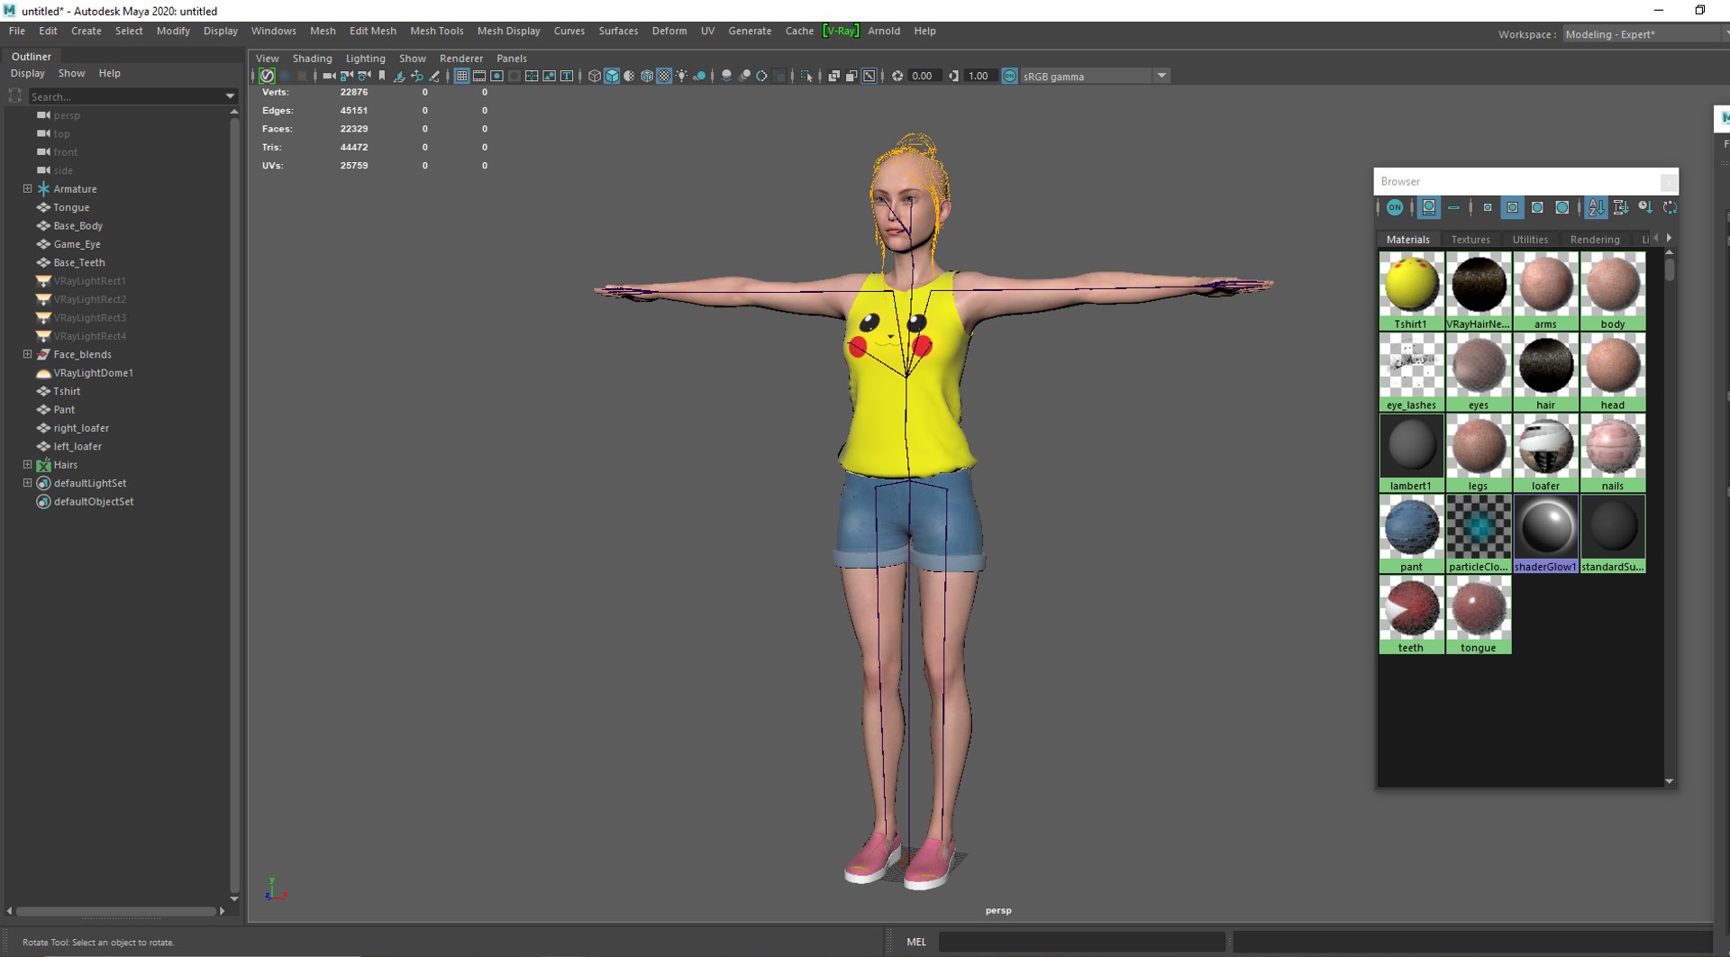Toggle the view transform ON icon
Image resolution: width=1730 pixels, height=957 pixels.
coord(1009,76)
